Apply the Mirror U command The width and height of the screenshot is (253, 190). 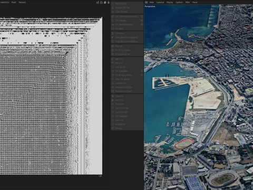point(127,59)
